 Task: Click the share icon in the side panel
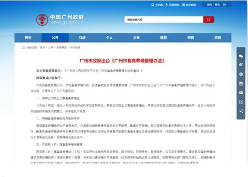[x=241, y=111]
